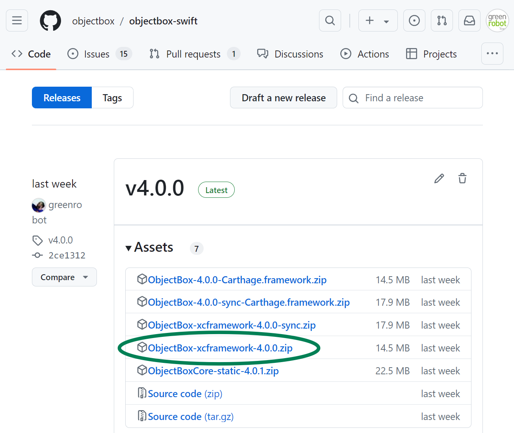Viewport: 514px width, 433px height.
Task: Select the Tags toggle button
Action: pyautogui.click(x=112, y=98)
